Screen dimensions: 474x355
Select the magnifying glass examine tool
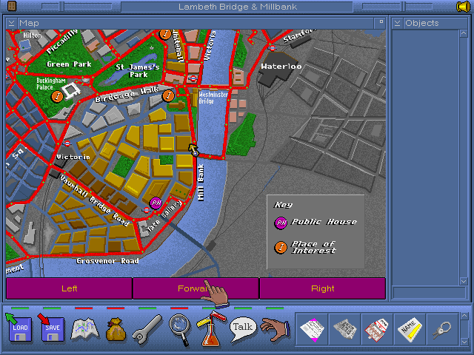[180, 329]
